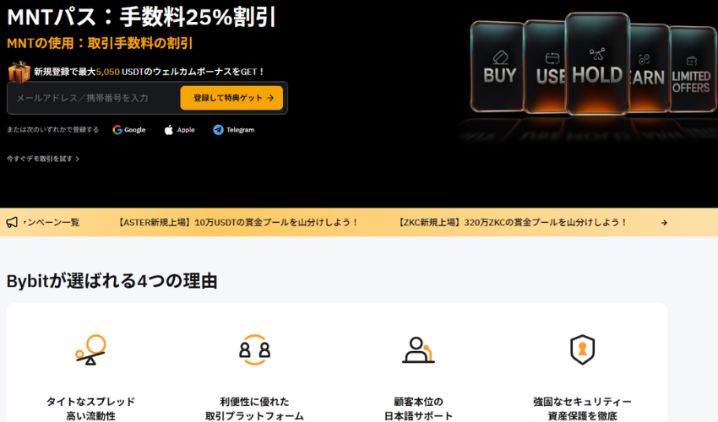Click the chevron beside 今すぐデモ取引を試す

(x=78, y=160)
